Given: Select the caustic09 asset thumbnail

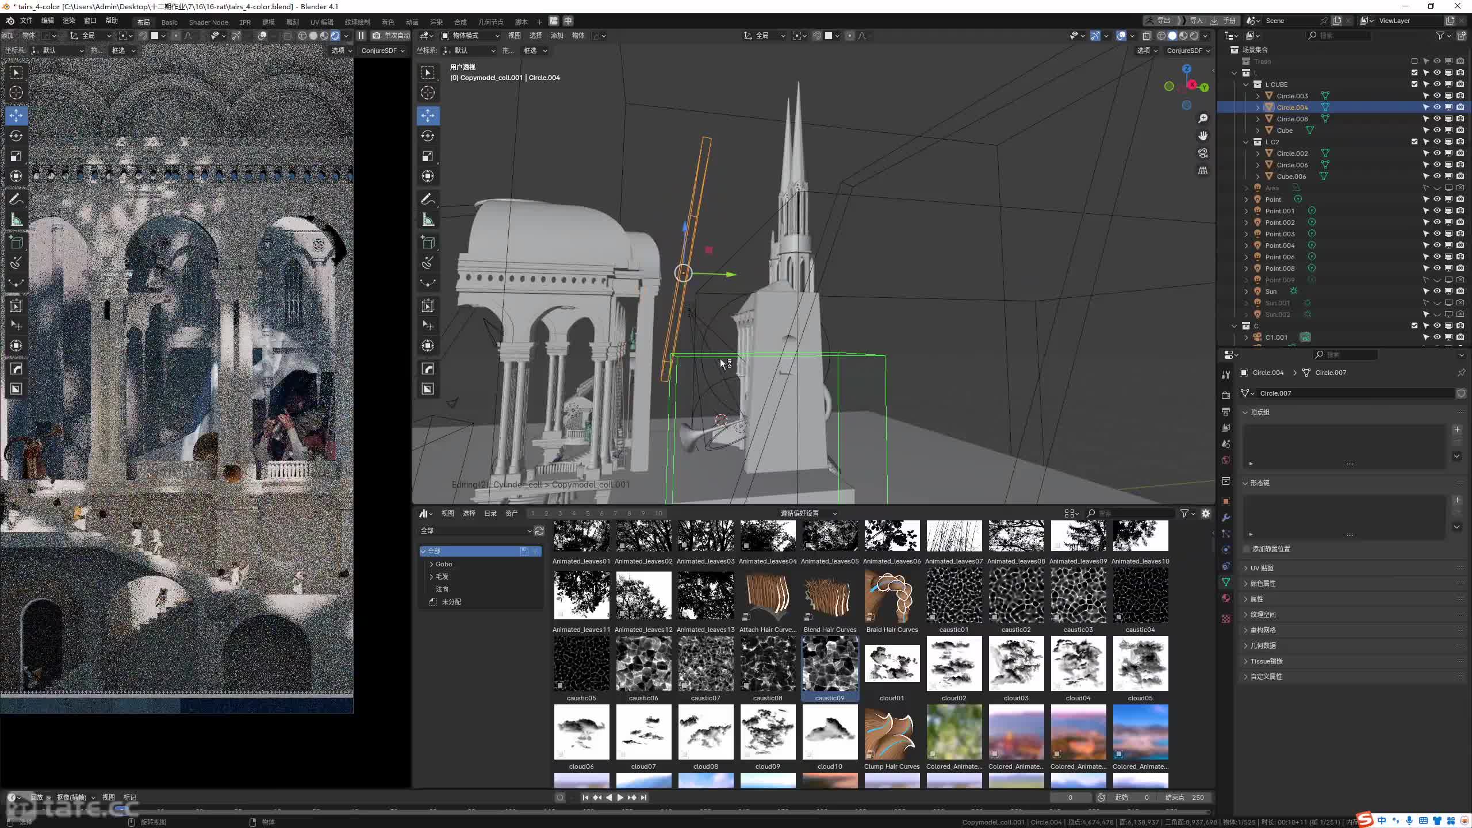Looking at the screenshot, I should (x=830, y=665).
